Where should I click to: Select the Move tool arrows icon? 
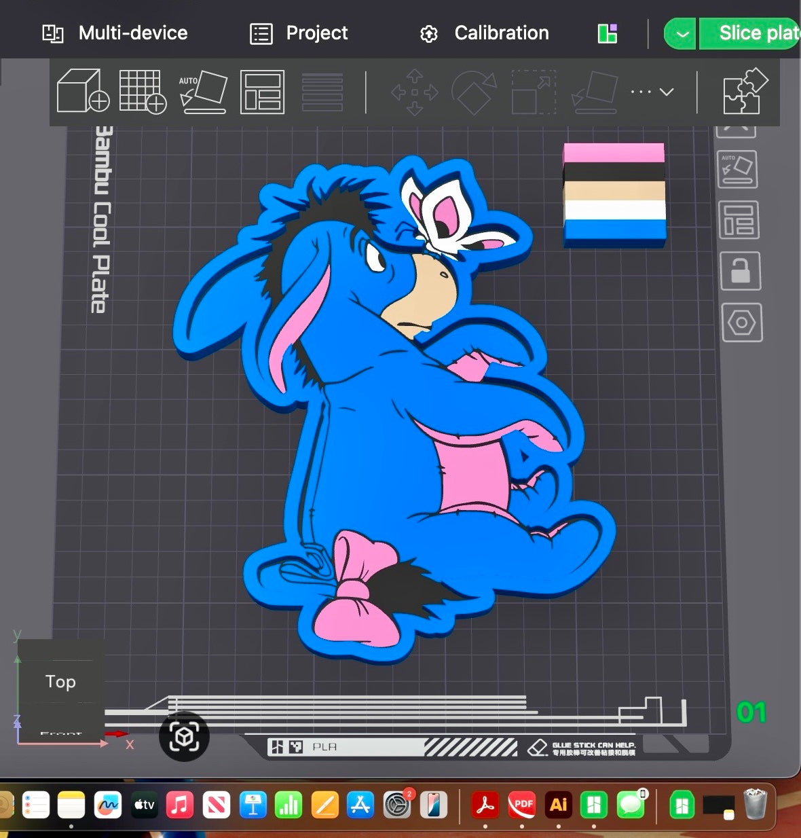click(x=415, y=92)
